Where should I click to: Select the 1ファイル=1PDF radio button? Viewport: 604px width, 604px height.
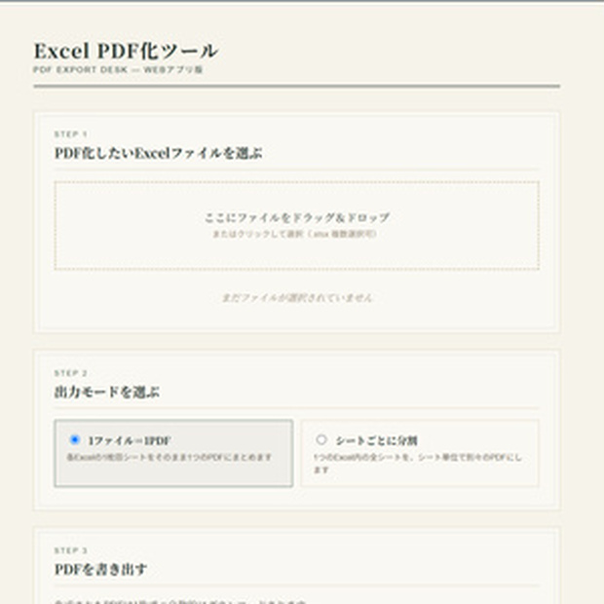pyautogui.click(x=75, y=439)
